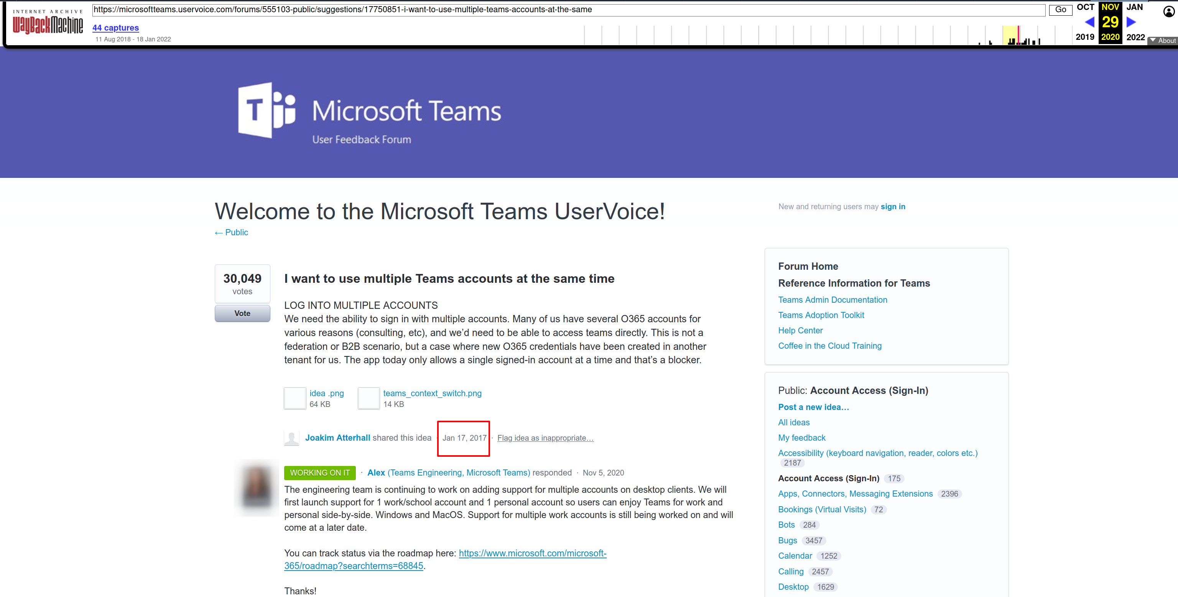Open Coffee in the Cloud Training link
Screen dimensions: 1178x597
829,346
